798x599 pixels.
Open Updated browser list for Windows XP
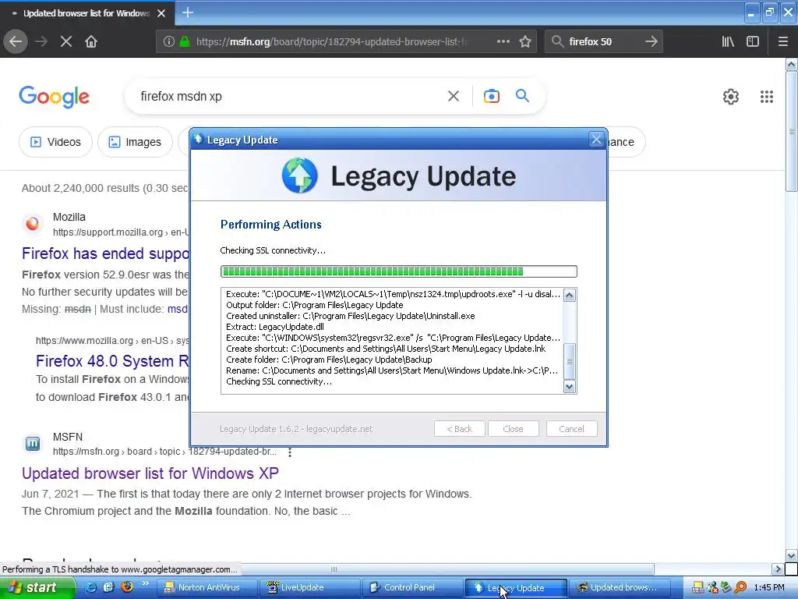pos(150,473)
